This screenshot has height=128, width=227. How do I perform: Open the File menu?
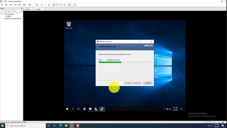pos(2,5)
